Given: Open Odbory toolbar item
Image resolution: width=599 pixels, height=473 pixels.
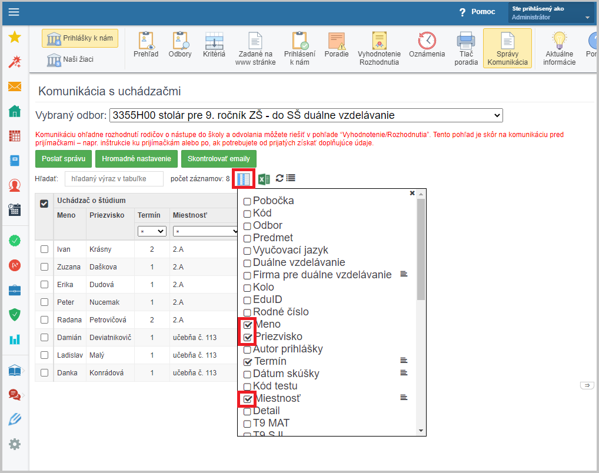Looking at the screenshot, I should (x=180, y=45).
